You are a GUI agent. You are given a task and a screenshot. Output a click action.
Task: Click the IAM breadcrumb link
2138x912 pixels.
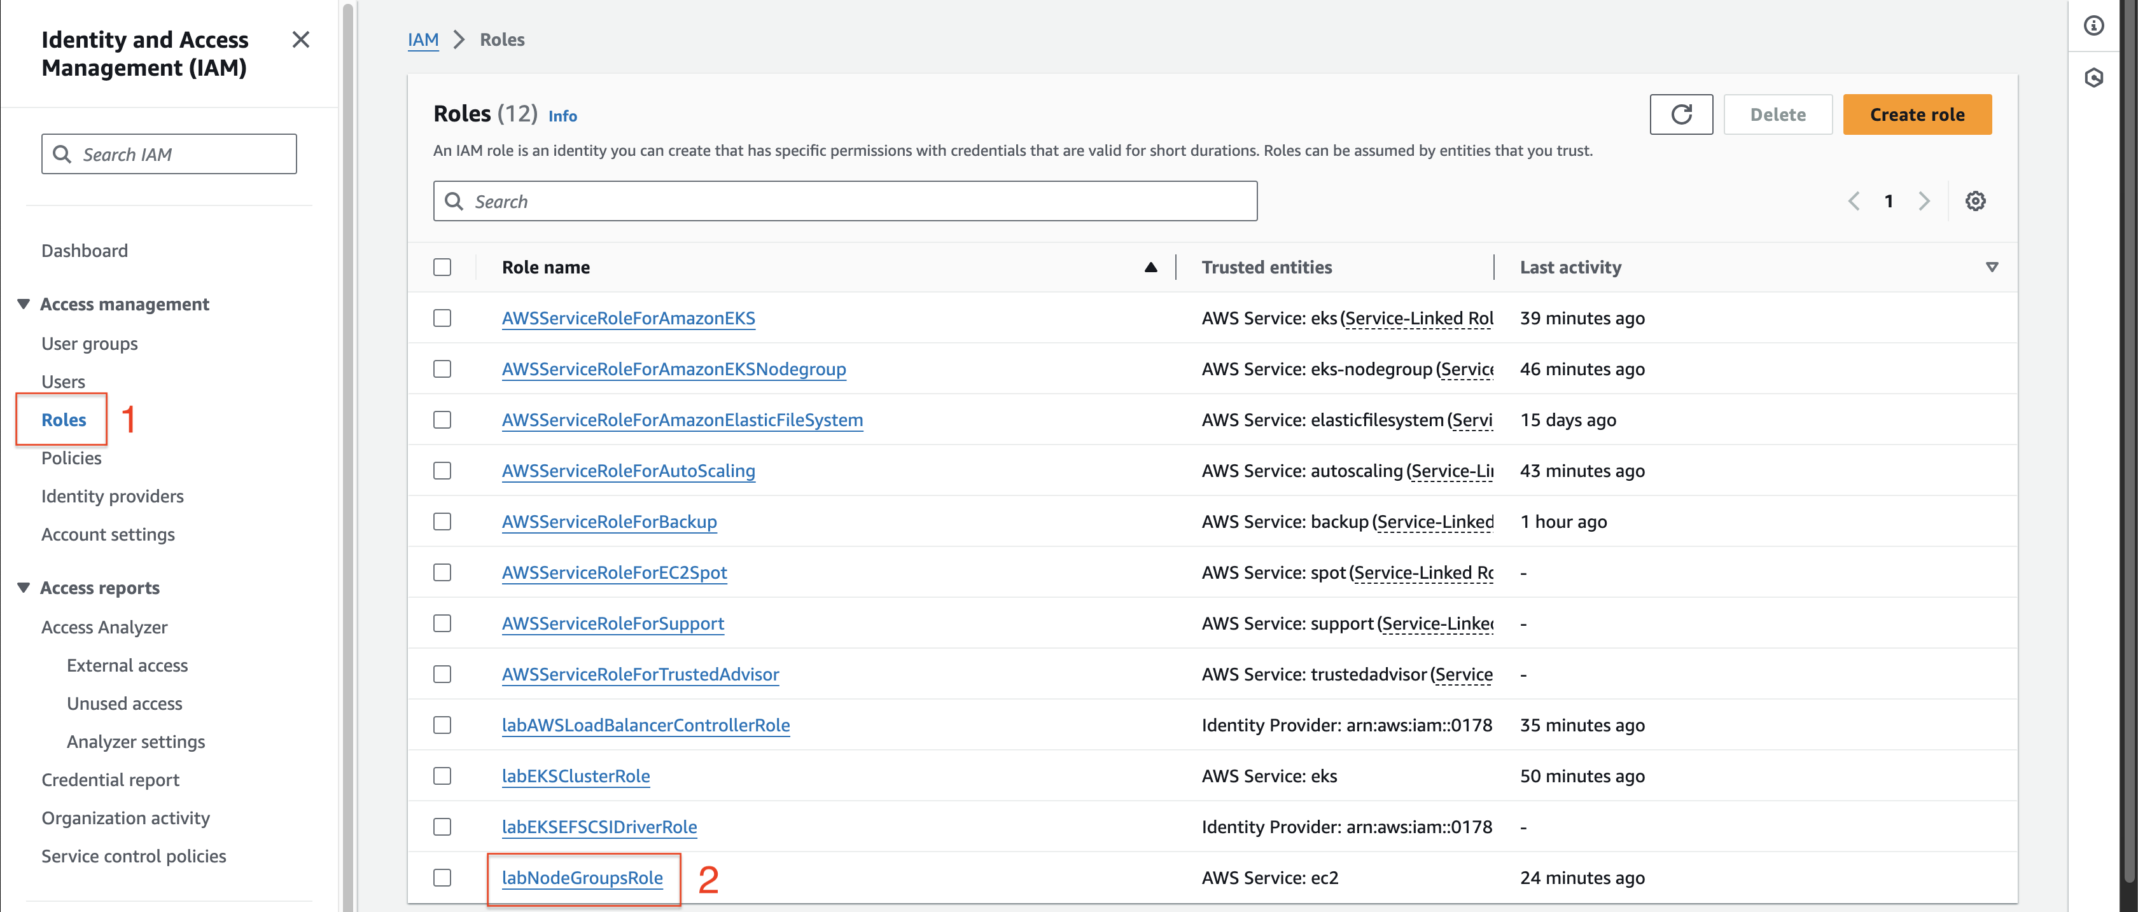click(x=423, y=40)
